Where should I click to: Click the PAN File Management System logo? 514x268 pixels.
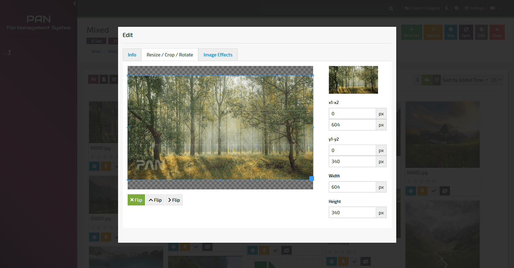pyautogui.click(x=39, y=22)
